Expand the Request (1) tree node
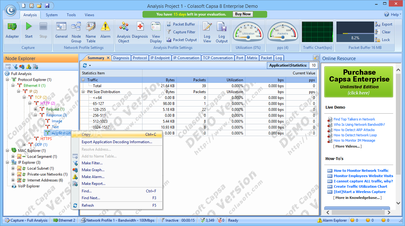The height and width of the screenshot is (226, 405). point(36,109)
